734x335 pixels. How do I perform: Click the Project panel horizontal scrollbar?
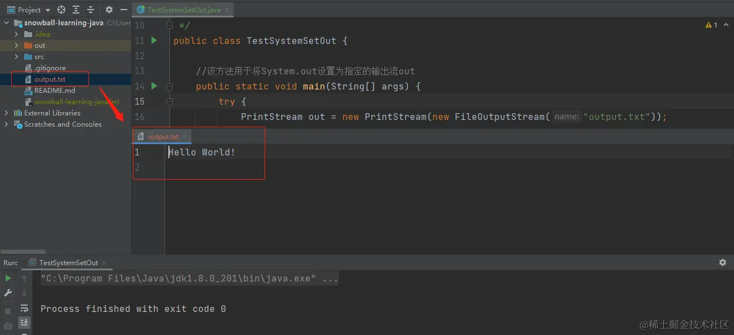pos(23,252)
